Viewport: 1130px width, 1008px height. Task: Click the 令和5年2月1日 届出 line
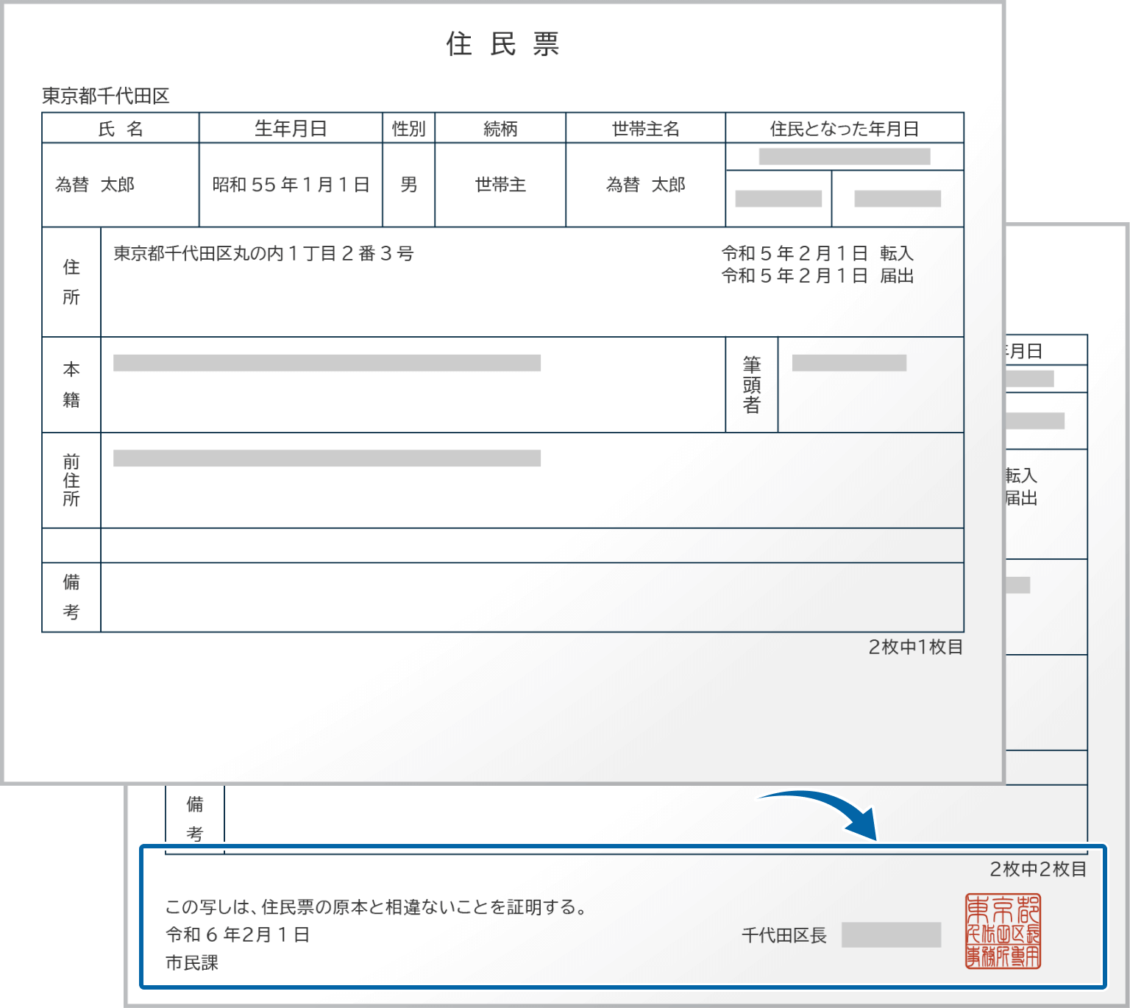point(818,276)
